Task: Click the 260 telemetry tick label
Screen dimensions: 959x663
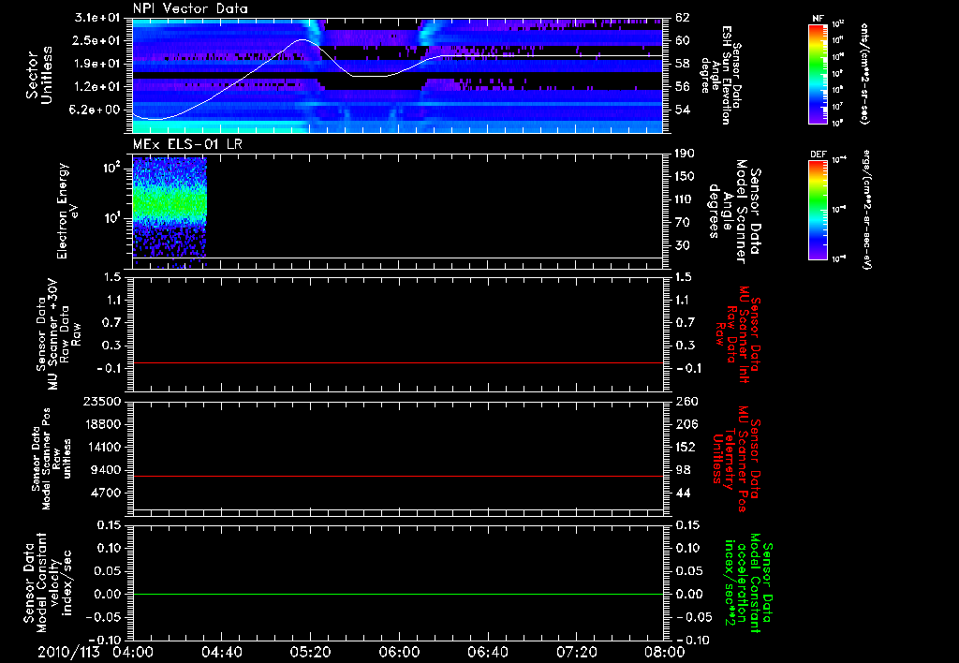Action: (686, 401)
